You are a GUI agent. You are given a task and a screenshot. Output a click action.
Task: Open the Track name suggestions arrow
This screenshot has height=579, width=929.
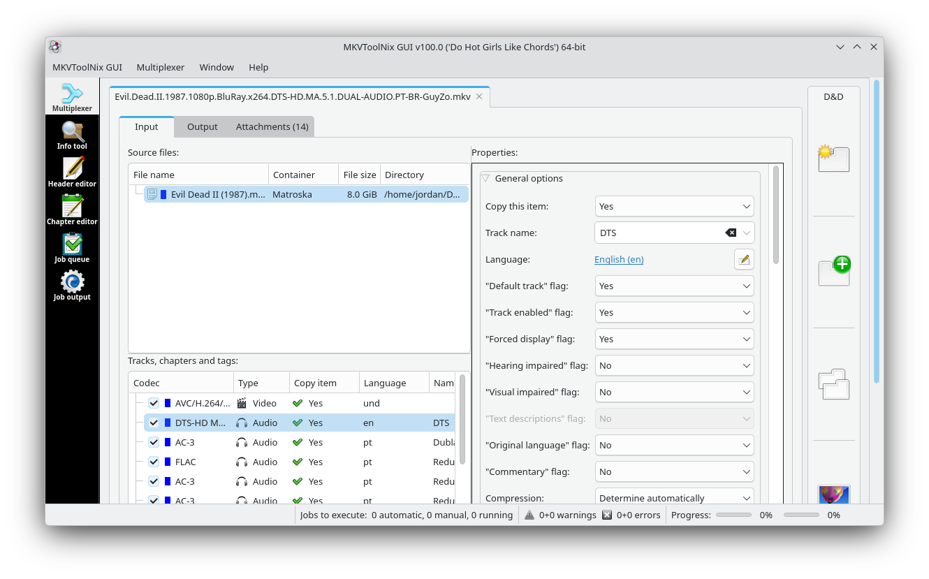tap(747, 233)
